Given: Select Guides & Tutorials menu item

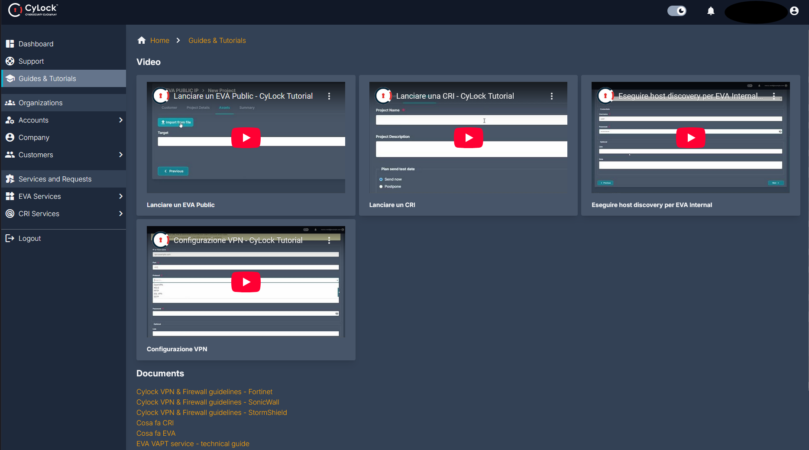Looking at the screenshot, I should [64, 78].
